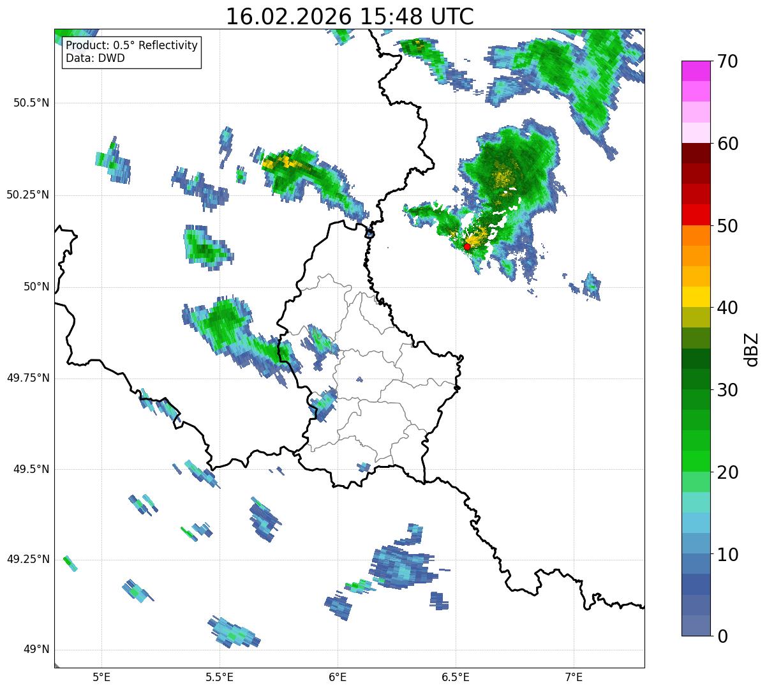Click the dark maroon colorbar segment below 60

coord(696,154)
